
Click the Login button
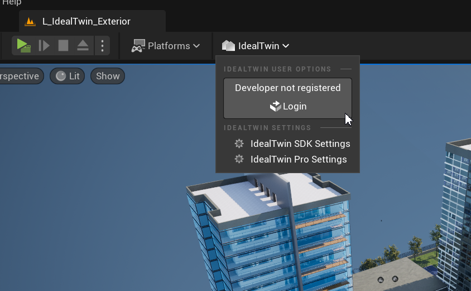(288, 106)
